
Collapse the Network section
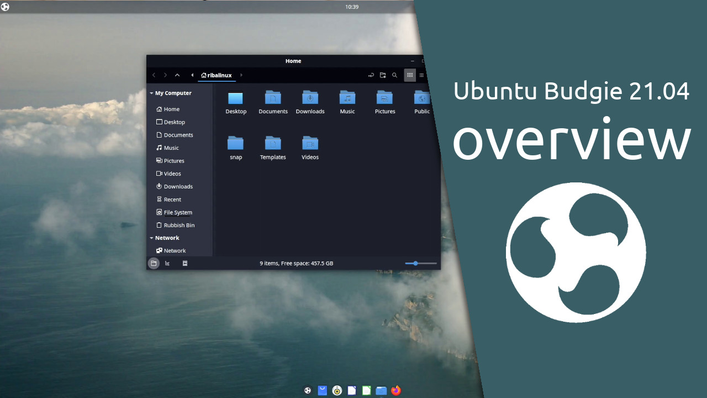coord(151,238)
